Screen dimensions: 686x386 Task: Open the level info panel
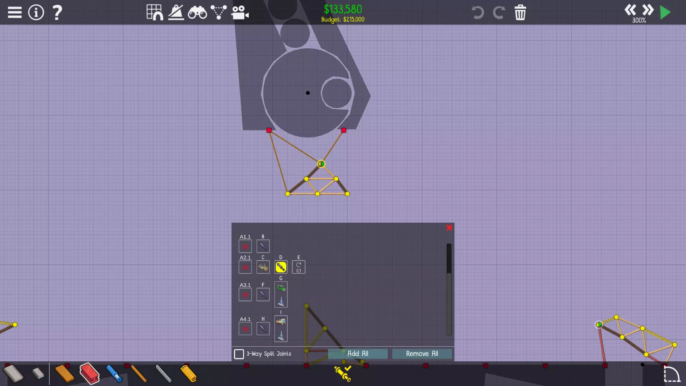pos(36,13)
